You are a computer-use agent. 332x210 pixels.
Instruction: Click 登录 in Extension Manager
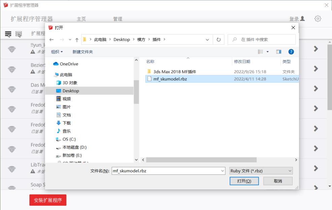[x=297, y=19]
